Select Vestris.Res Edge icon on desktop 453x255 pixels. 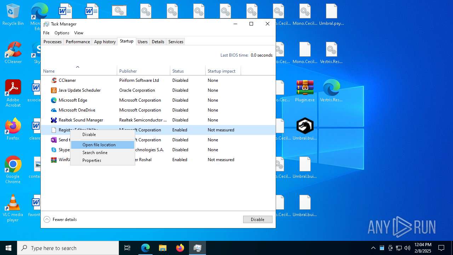331,91
